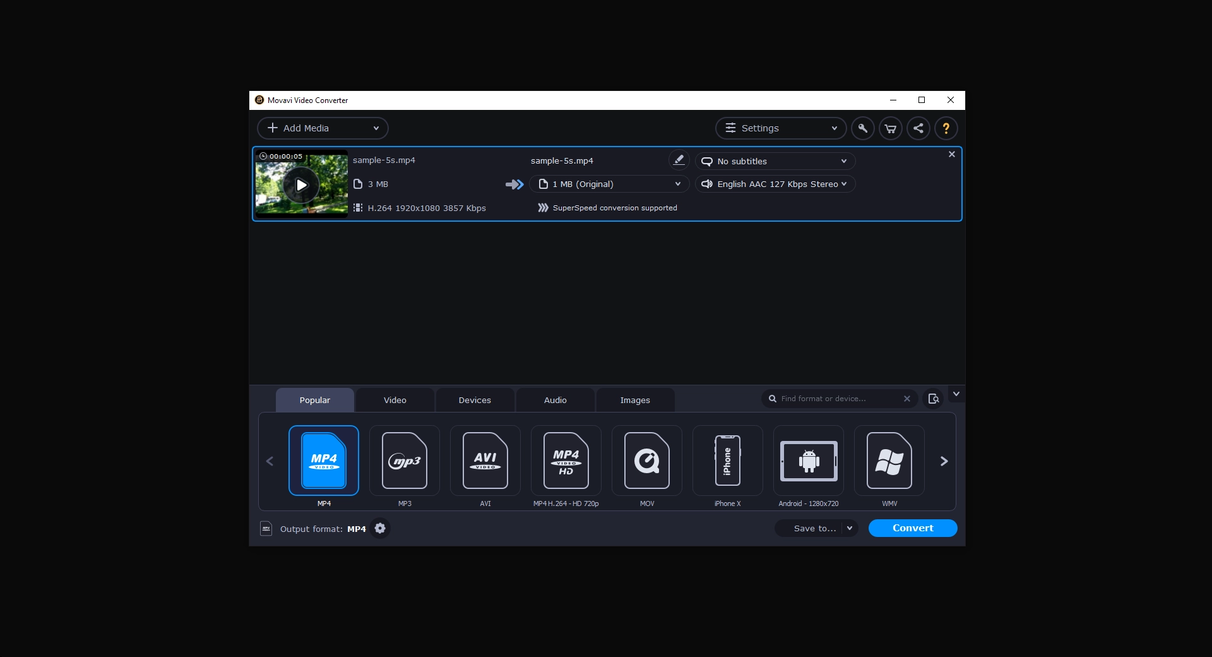Open the No subtitles dropdown

(775, 161)
